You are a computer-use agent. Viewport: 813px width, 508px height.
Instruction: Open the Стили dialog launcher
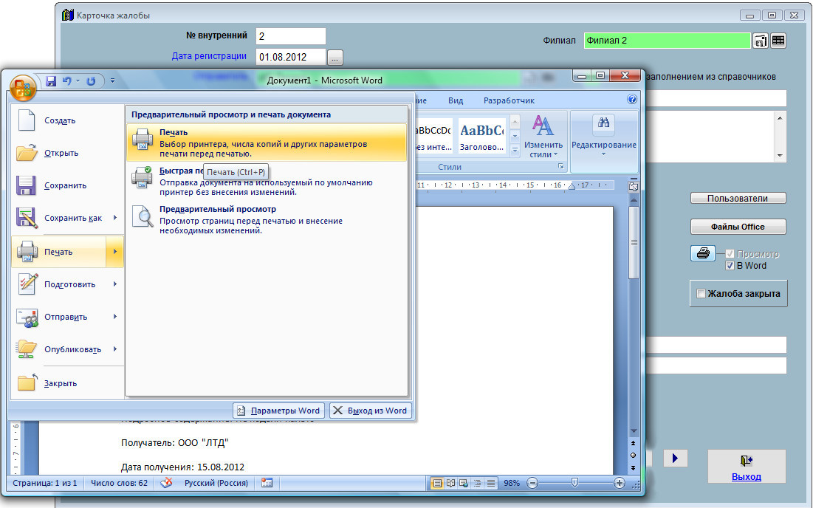click(560, 166)
